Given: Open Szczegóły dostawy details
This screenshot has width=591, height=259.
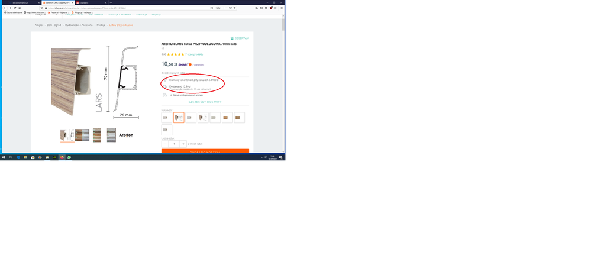Looking at the screenshot, I should coord(205,102).
